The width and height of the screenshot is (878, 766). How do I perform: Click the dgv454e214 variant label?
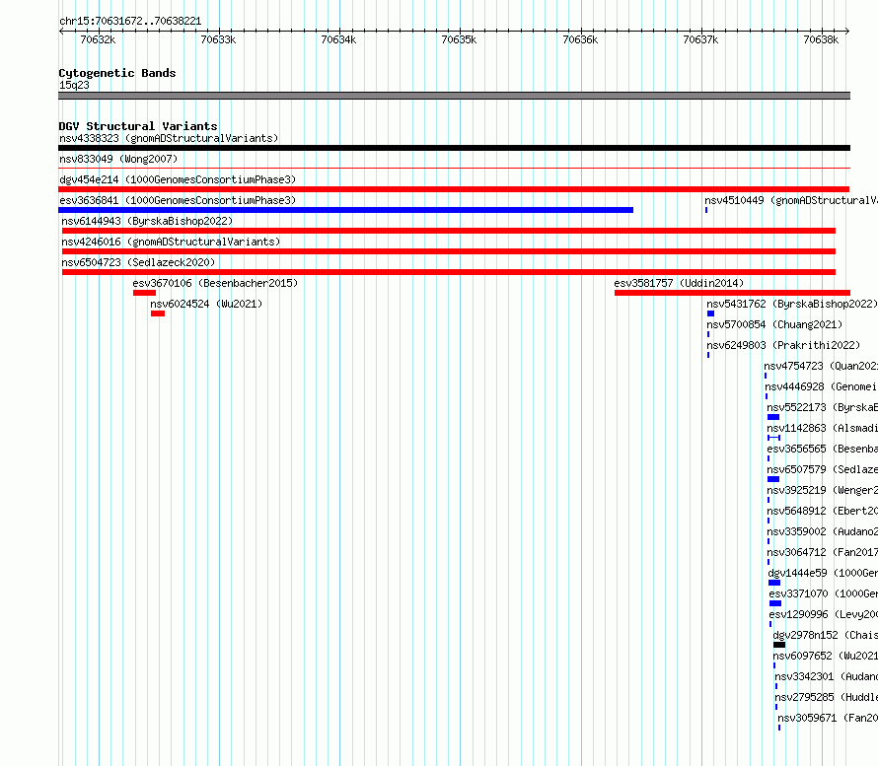coord(178,179)
